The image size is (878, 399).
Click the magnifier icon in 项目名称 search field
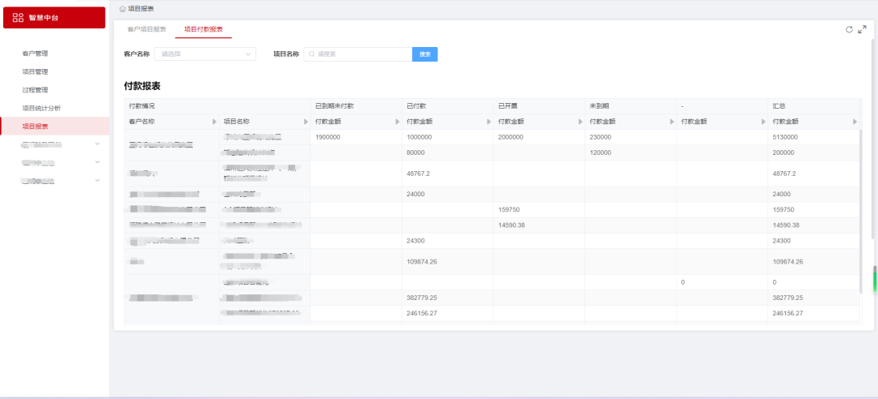point(312,54)
